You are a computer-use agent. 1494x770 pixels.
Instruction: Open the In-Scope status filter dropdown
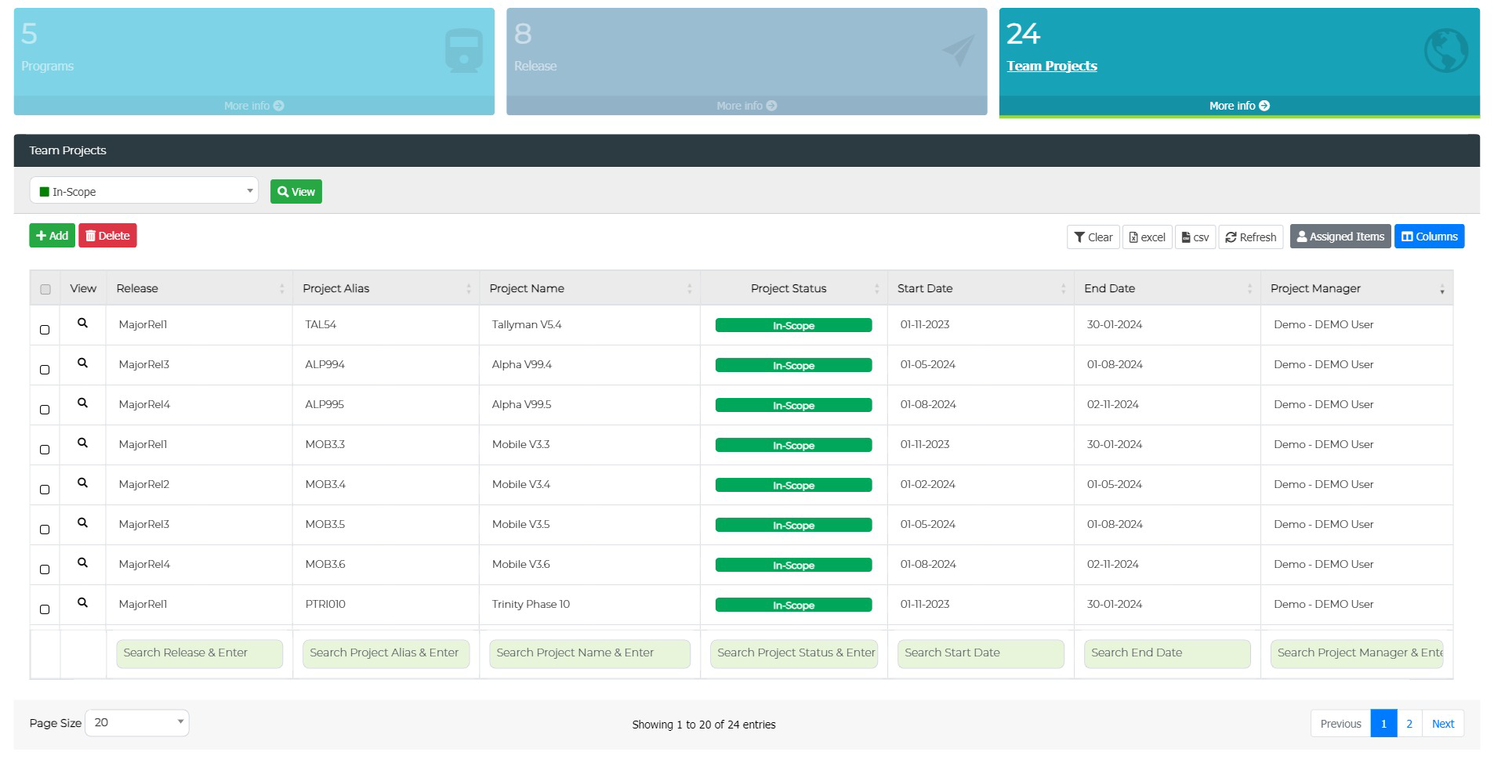coord(144,190)
